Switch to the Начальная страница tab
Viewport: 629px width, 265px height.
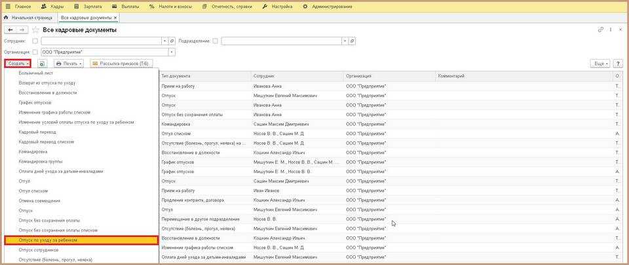point(28,18)
